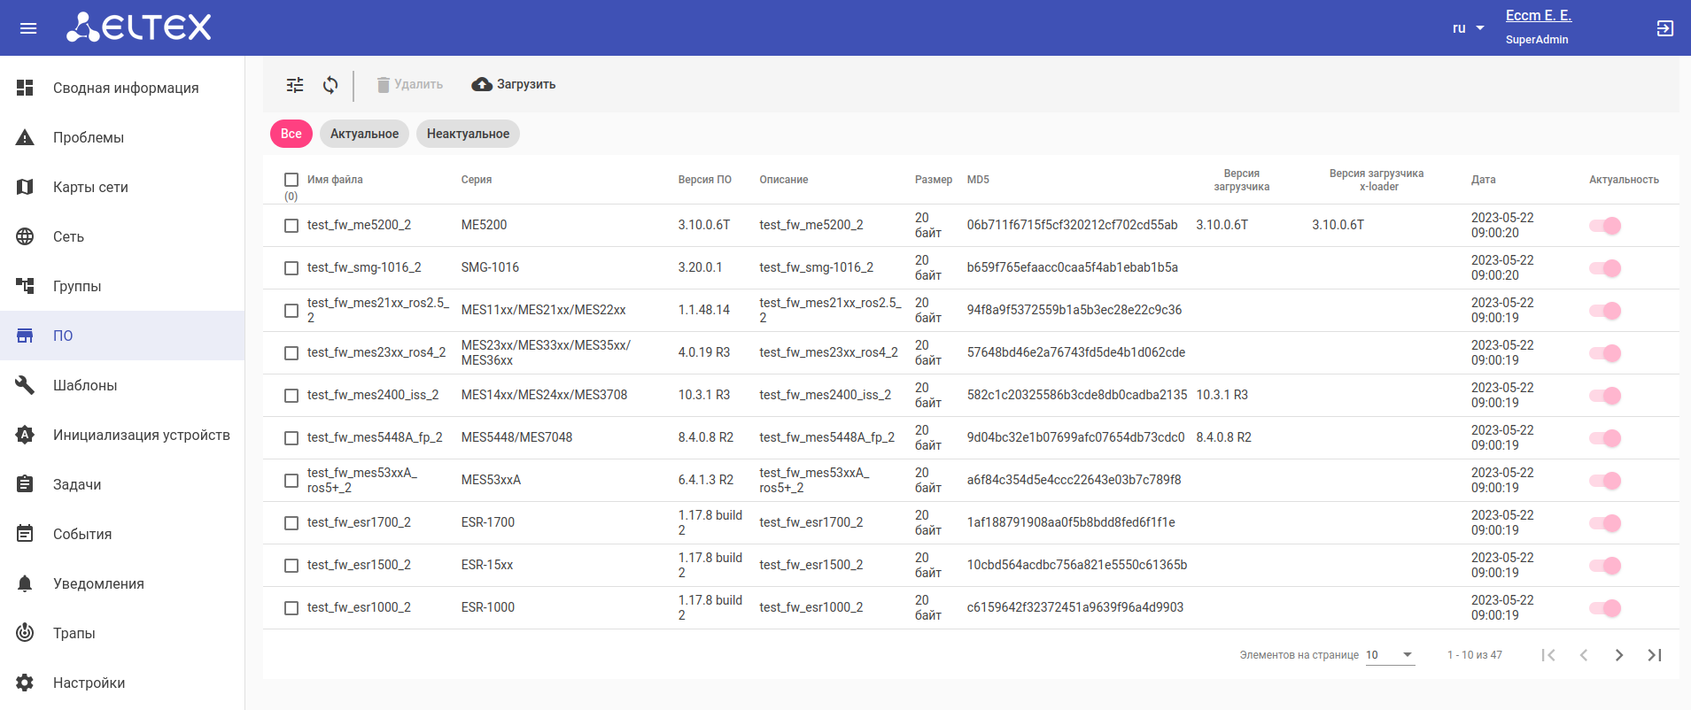Sort by Версия ПО column header
1691x710 pixels.
(x=705, y=180)
